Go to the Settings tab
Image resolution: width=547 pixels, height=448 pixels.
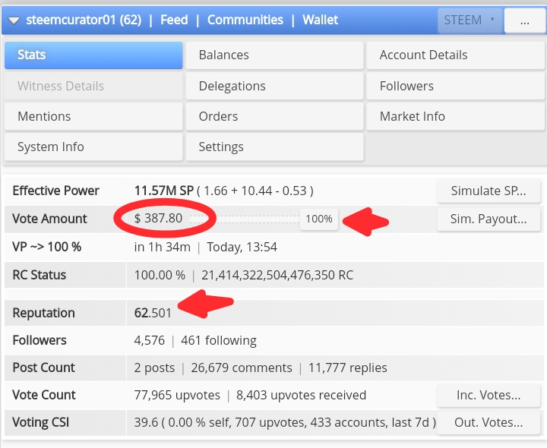[x=274, y=147]
